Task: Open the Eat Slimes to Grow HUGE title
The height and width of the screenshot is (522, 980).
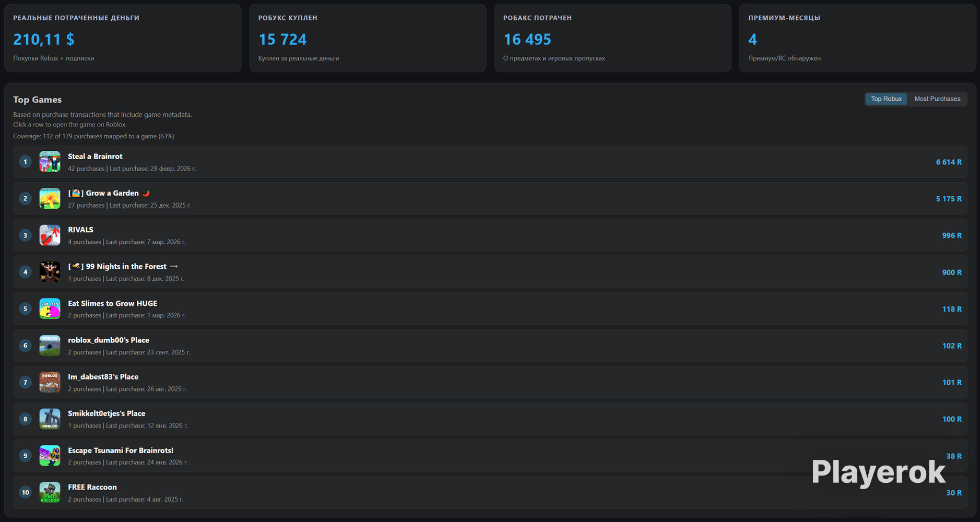Action: [112, 303]
